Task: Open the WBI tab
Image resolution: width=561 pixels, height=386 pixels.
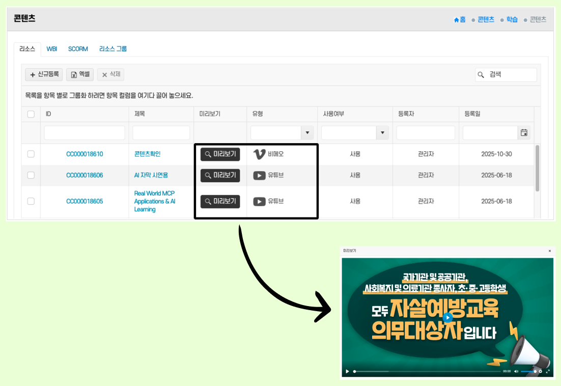Action: [x=51, y=49]
